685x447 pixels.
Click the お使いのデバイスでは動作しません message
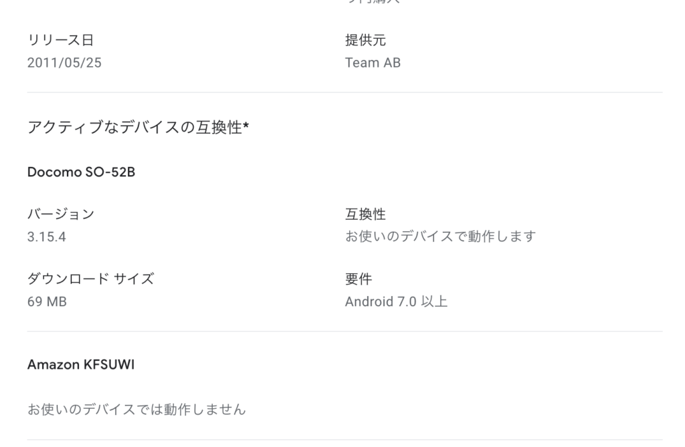point(136,409)
